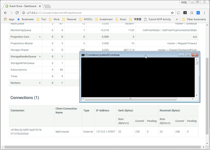210x150 pixels.
Task: Click the address bar URL field
Action: click(98, 13)
